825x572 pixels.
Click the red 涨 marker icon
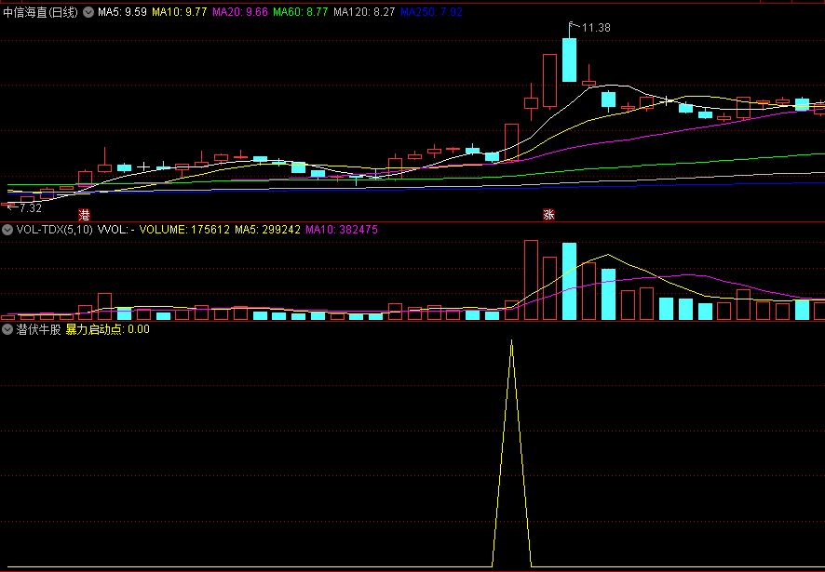pyautogui.click(x=548, y=215)
